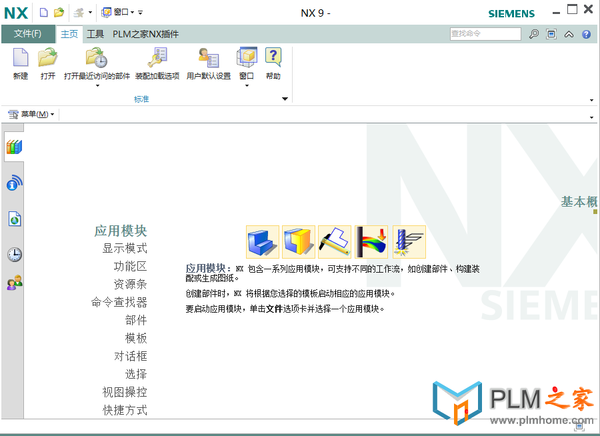Select the 资源条 topic link

131,284
